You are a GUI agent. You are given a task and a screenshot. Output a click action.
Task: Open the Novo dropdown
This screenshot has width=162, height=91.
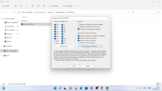6,6
